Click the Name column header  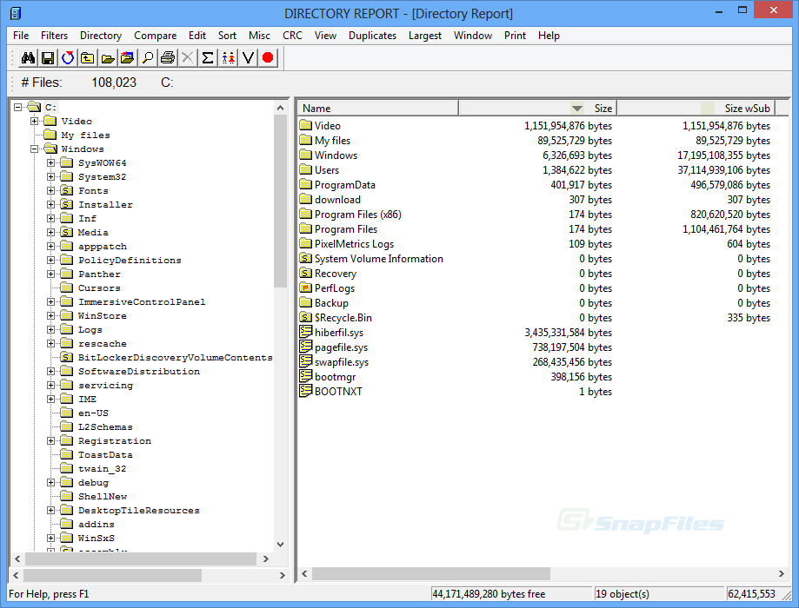365,107
